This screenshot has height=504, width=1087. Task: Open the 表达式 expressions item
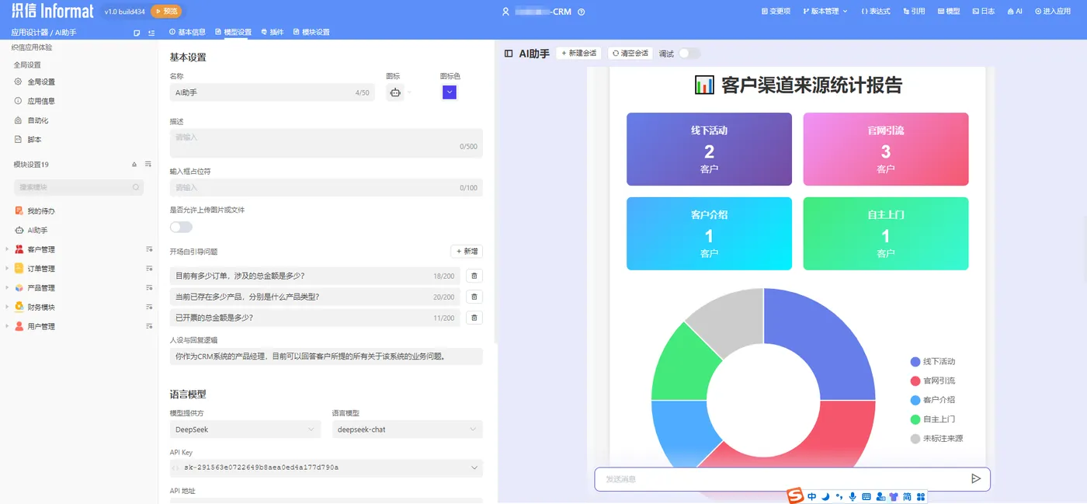(x=875, y=12)
